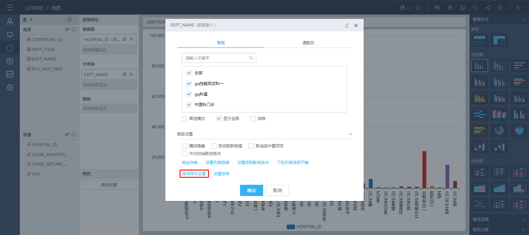Click 设置列表数据 link
The height and width of the screenshot is (235, 529).
218,163
